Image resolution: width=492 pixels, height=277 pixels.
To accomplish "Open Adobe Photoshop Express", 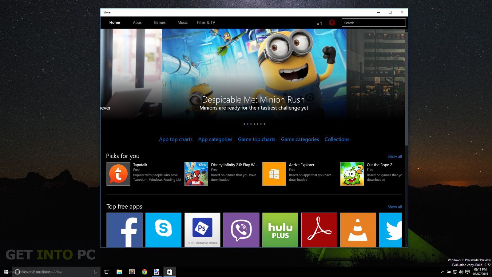I will (202, 230).
